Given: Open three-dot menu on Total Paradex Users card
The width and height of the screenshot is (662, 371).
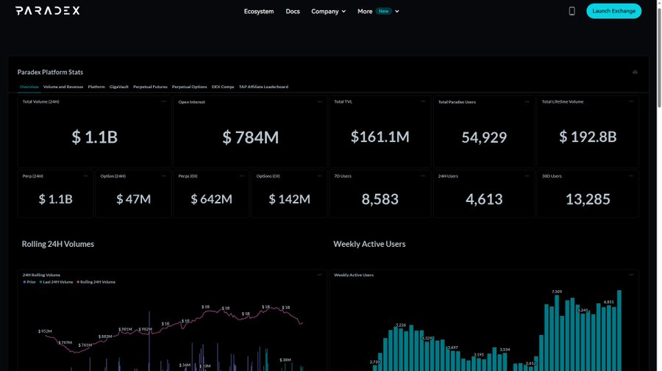Looking at the screenshot, I should (x=527, y=101).
